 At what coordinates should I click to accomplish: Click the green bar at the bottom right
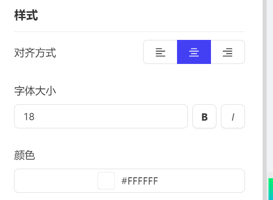(271, 189)
